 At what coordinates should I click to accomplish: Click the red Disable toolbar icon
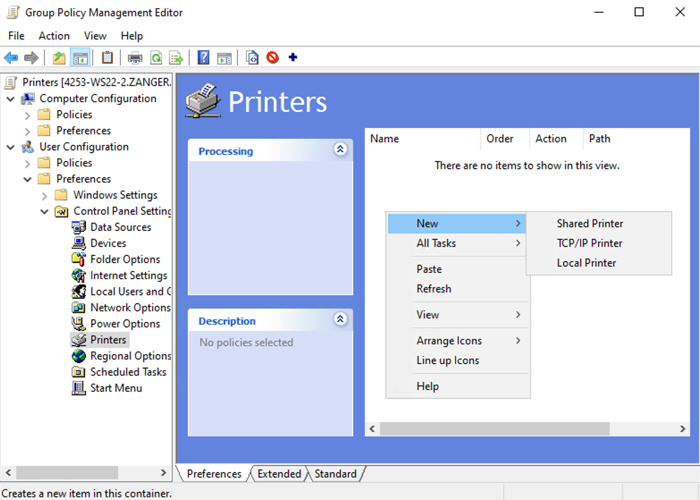pyautogui.click(x=273, y=57)
